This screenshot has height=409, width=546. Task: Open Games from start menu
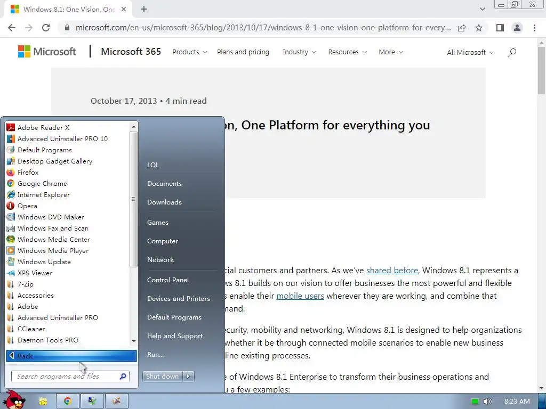click(x=158, y=223)
